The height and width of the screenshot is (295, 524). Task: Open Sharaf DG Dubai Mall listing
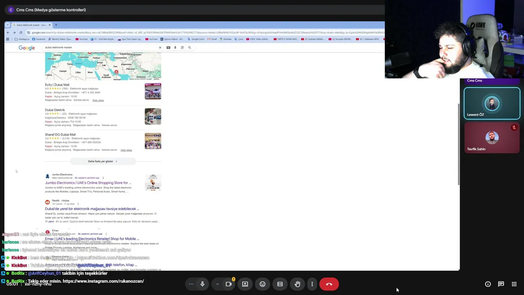click(x=60, y=134)
